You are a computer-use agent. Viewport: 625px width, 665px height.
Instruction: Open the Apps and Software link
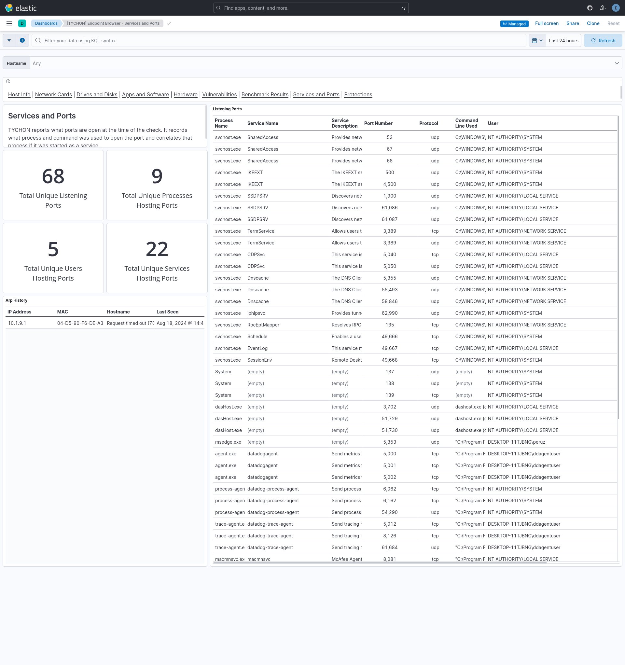[x=145, y=94]
